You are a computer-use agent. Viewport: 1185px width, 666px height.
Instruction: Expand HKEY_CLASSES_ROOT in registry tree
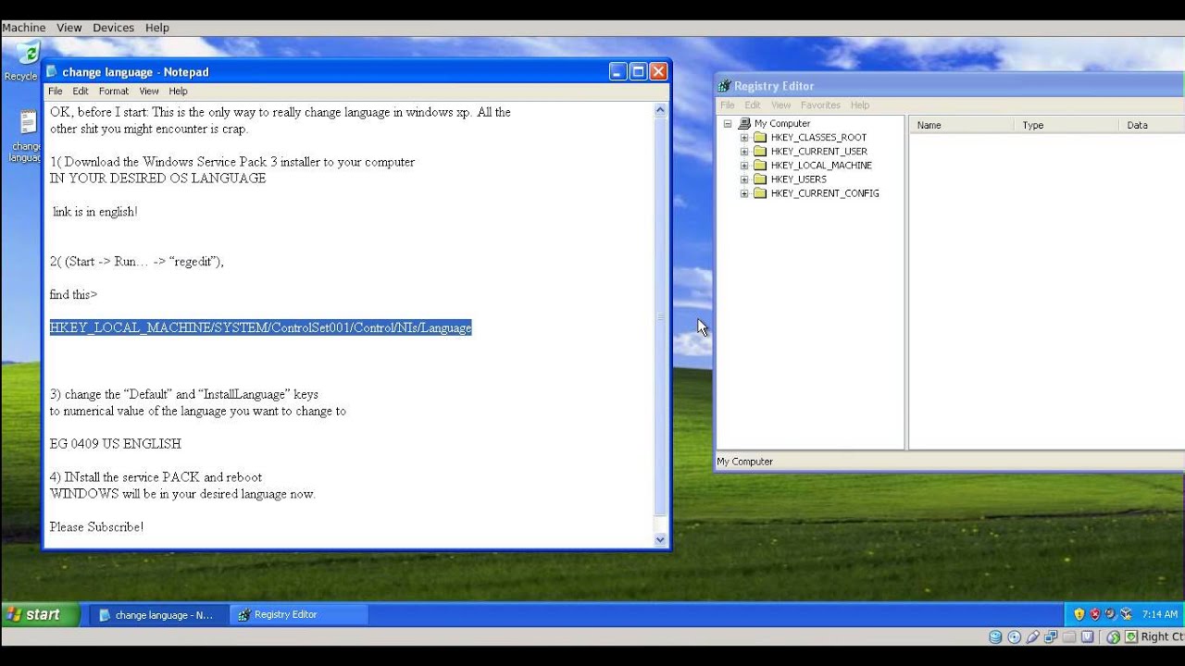(743, 138)
